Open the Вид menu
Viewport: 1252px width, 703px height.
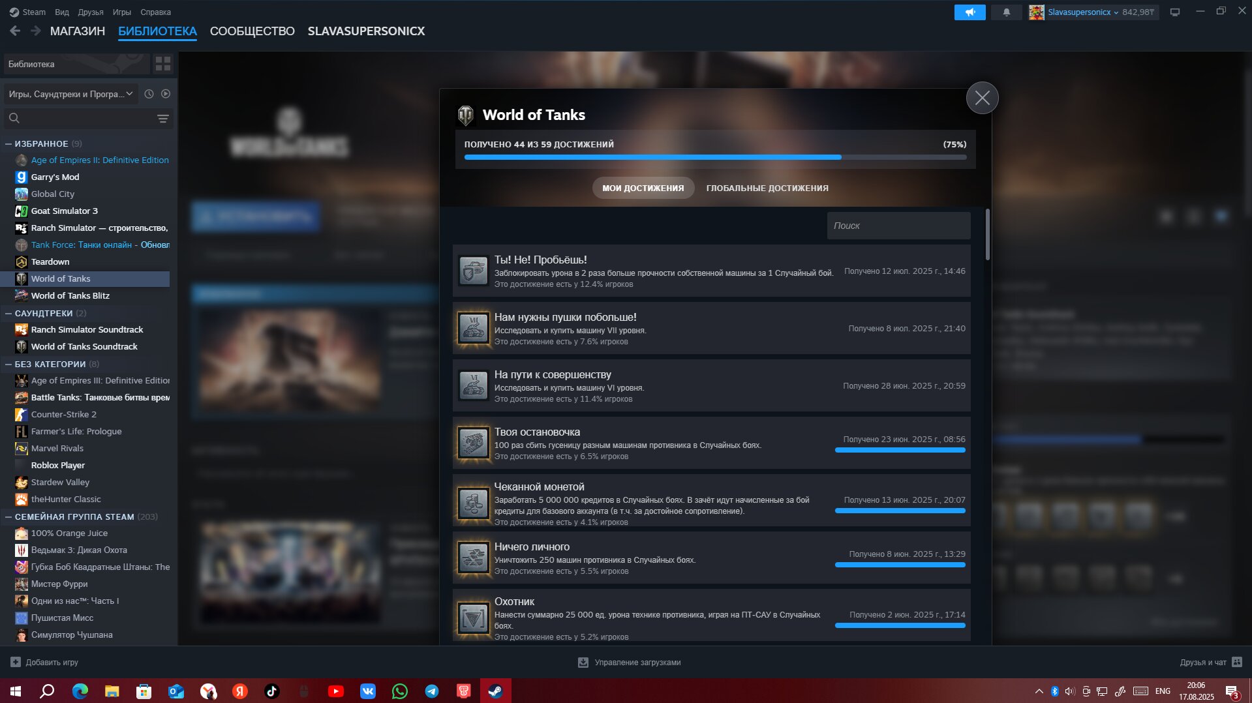pos(62,12)
